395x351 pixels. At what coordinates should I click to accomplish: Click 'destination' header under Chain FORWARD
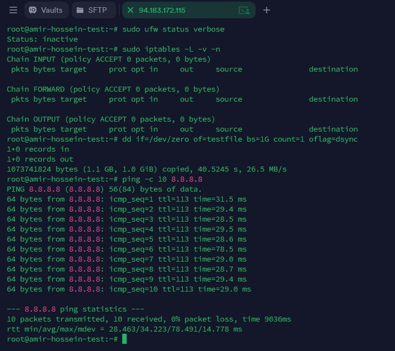pos(333,99)
